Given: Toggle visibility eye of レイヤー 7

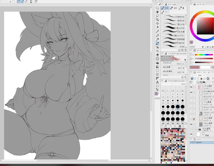Looking at the screenshot, I should (x=191, y=87).
